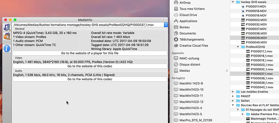Open iCloud Drive in Finder sidebar
The height and width of the screenshot is (123, 279).
click(188, 15)
